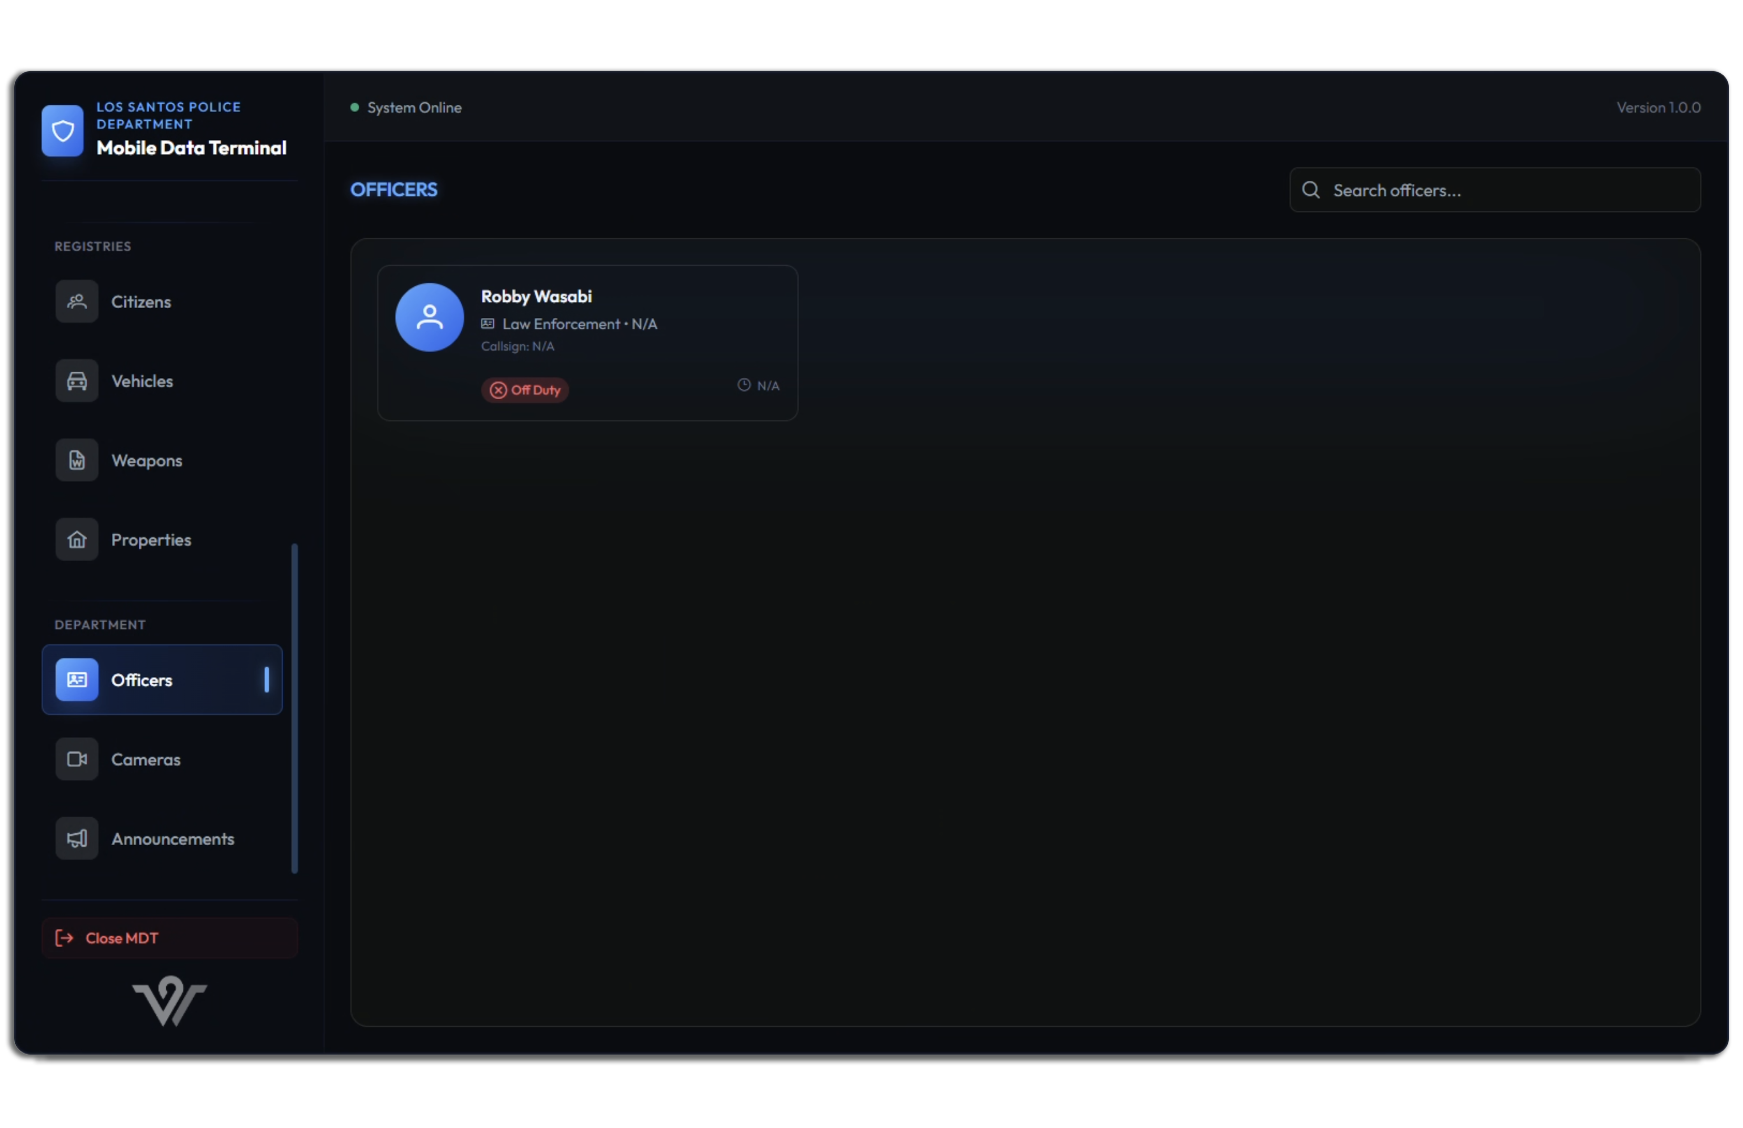Image resolution: width=1743 pixels, height=1128 pixels.
Task: Click the clock icon on officer card
Action: coord(744,385)
